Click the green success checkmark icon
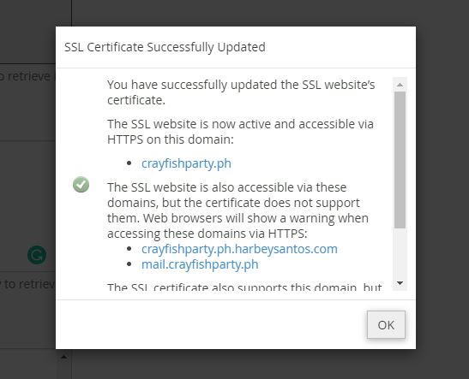This screenshot has width=469, height=379. pyautogui.click(x=81, y=185)
